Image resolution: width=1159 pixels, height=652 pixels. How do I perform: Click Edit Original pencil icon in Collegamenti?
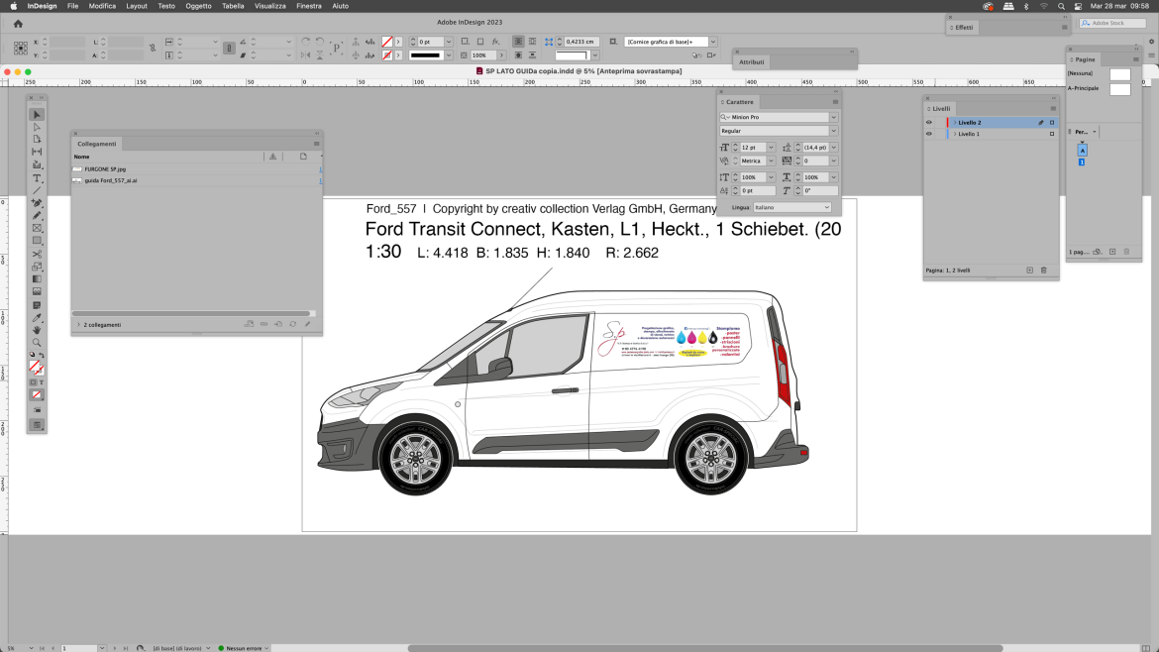pos(307,324)
